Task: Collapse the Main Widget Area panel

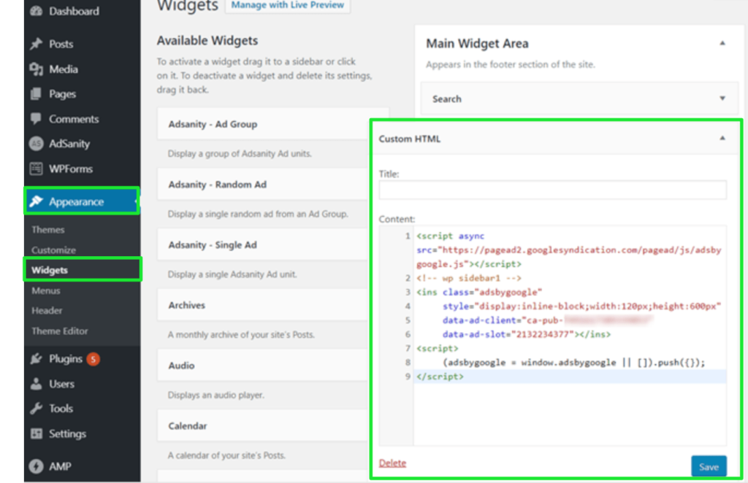Action: click(x=722, y=43)
